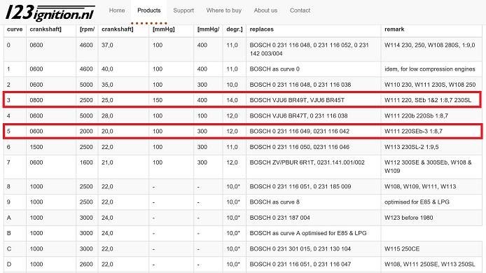Screen dimensions: 486x273
Task: Visit the About us page
Action: (x=265, y=10)
